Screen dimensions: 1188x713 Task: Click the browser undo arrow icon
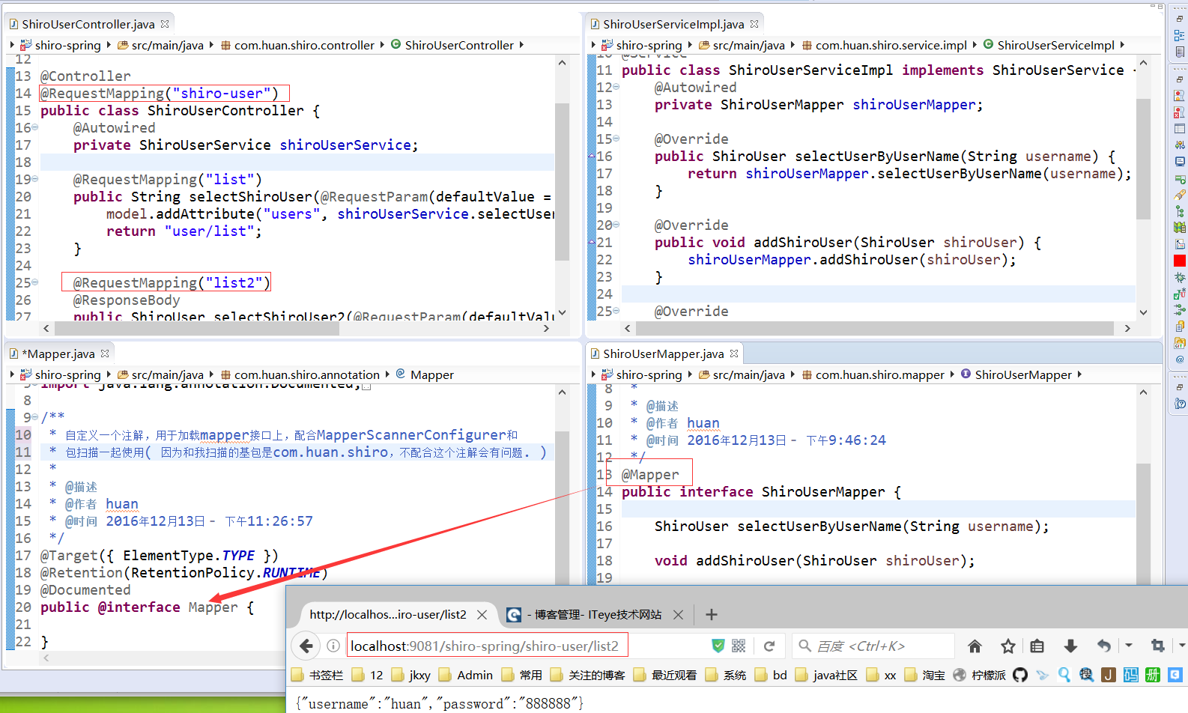pyautogui.click(x=1104, y=646)
